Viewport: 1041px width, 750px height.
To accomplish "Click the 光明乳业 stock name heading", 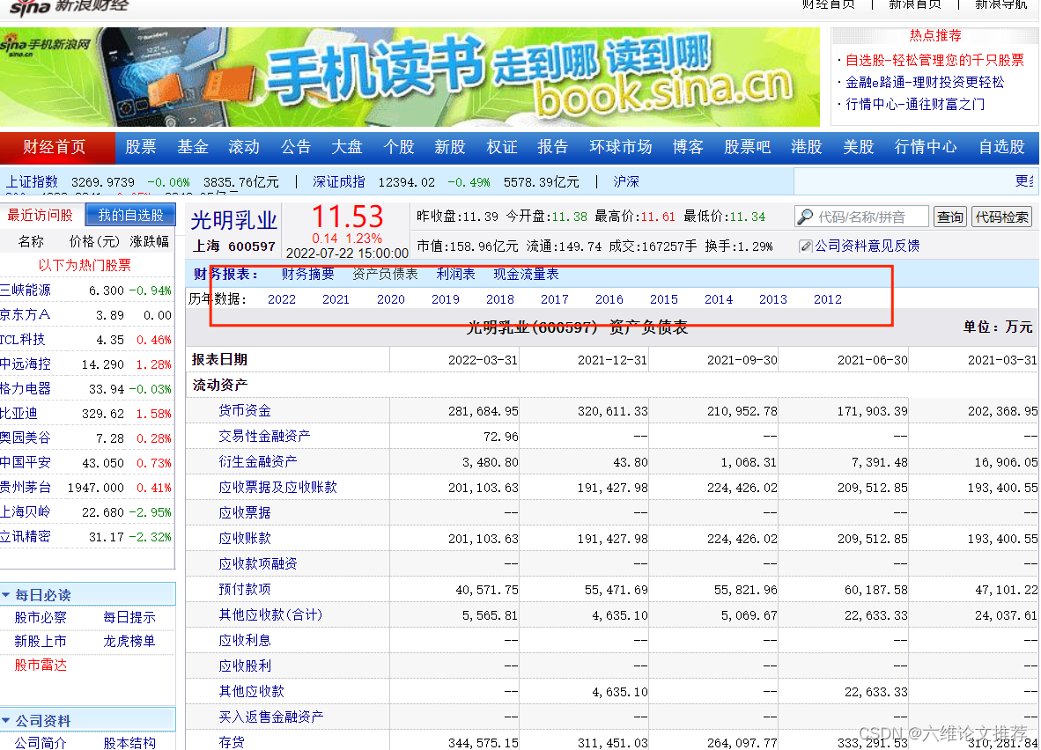I will (x=233, y=220).
